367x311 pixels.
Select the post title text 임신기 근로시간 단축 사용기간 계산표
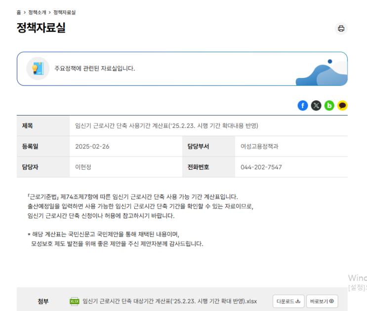point(166,126)
